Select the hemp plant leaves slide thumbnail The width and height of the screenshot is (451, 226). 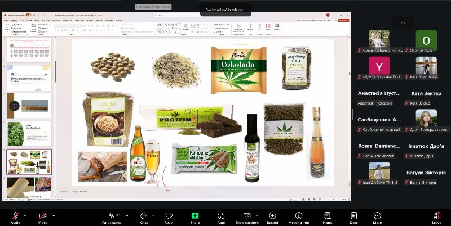[x=29, y=134]
